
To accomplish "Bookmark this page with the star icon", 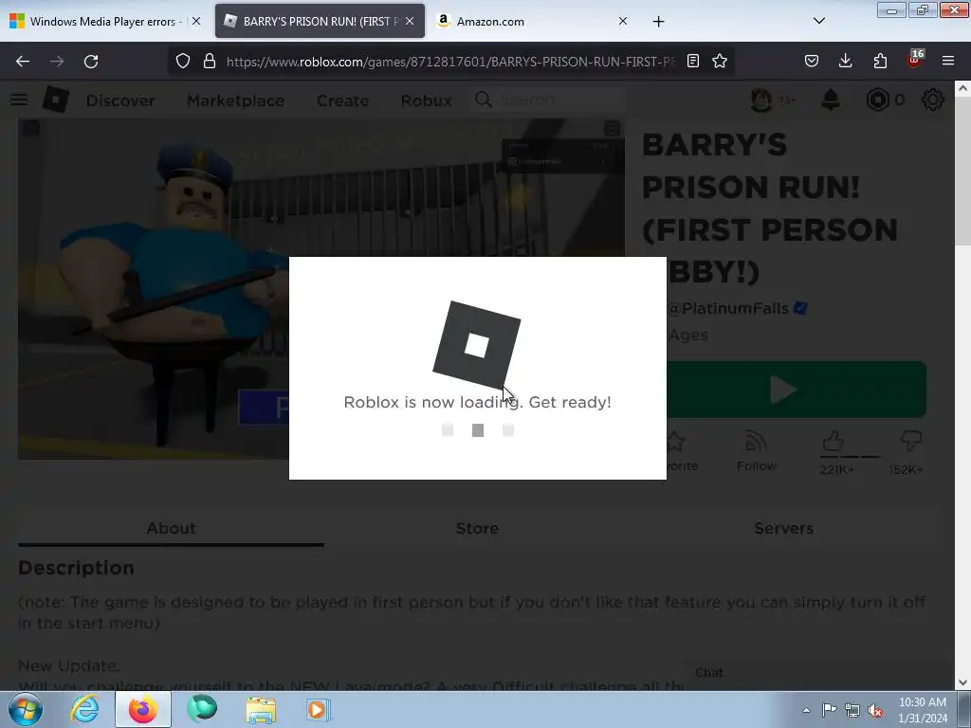I will (x=720, y=61).
